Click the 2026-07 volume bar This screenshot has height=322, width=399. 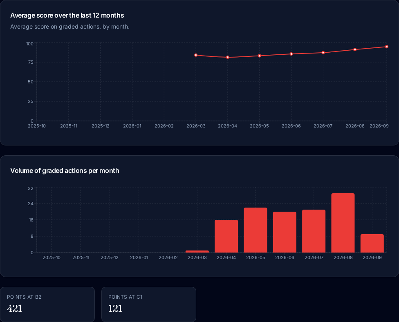314,231
